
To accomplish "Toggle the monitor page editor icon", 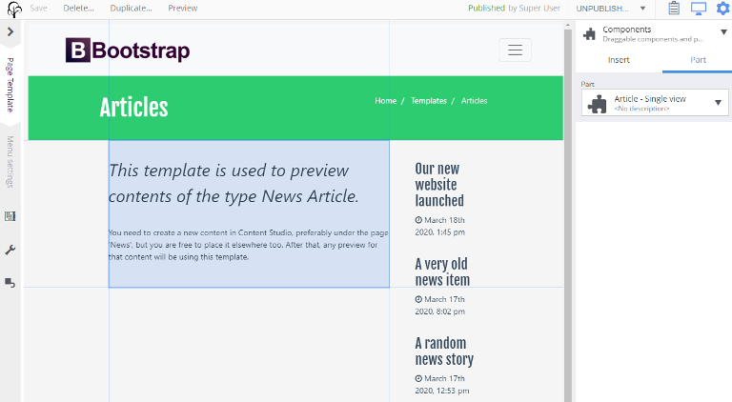I will click(699, 8).
